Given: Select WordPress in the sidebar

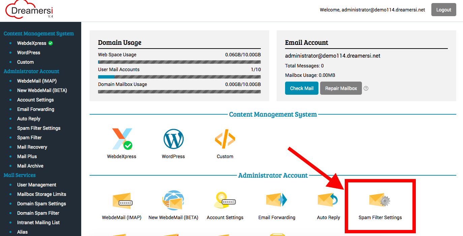Looking at the screenshot, I should point(29,53).
